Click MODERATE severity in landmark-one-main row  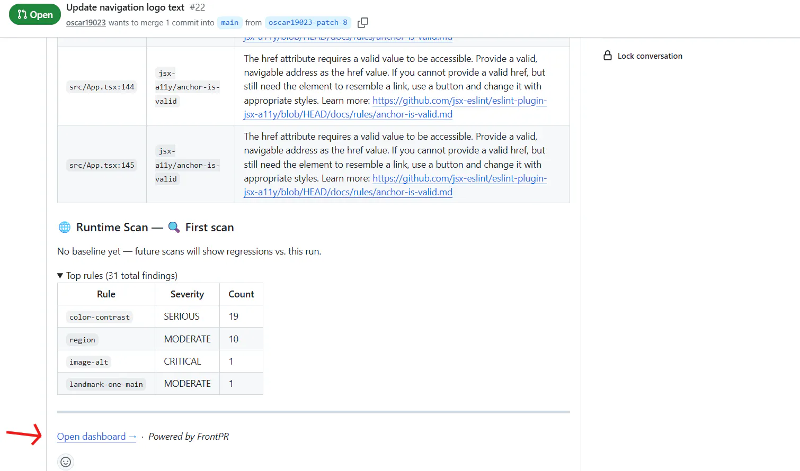tap(188, 384)
